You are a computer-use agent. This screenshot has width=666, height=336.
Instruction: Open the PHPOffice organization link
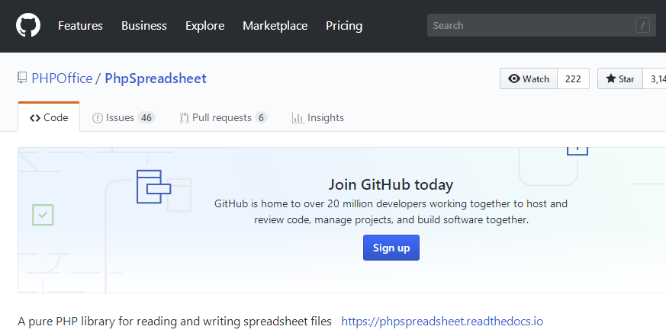pos(62,78)
